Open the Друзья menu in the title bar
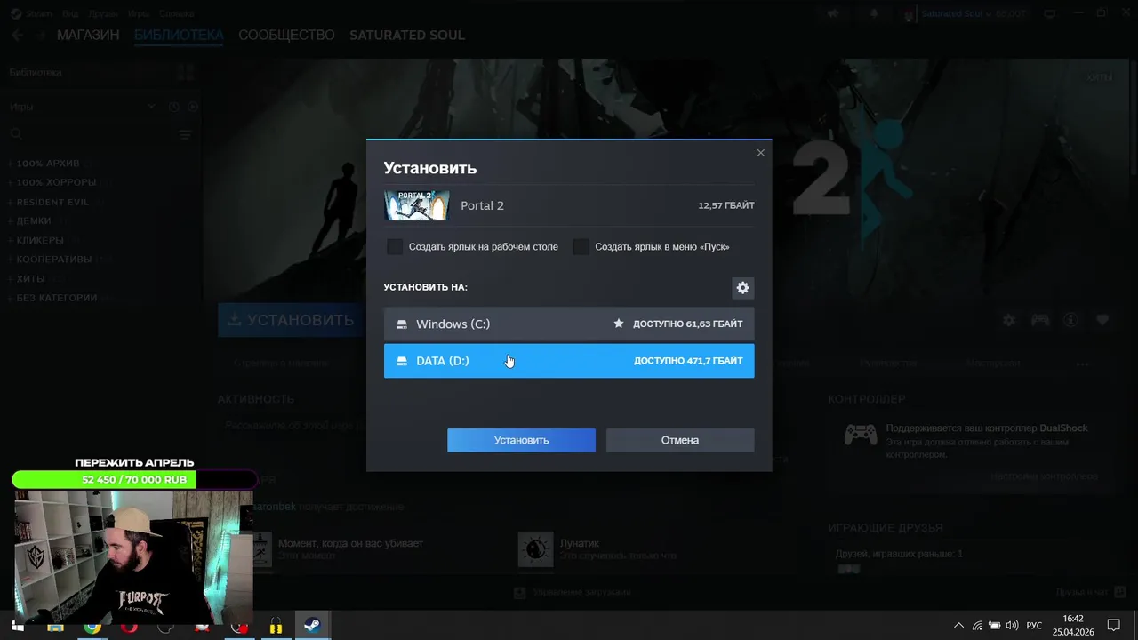Image resolution: width=1138 pixels, height=640 pixels. pos(105,13)
